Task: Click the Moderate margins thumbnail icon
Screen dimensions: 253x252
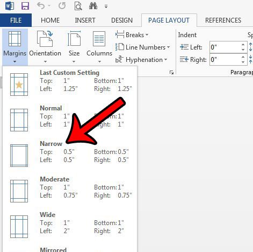Action: point(19,191)
